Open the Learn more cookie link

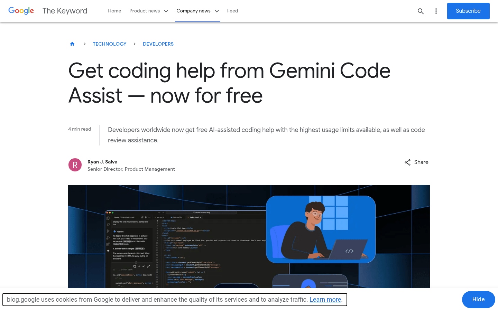325,300
